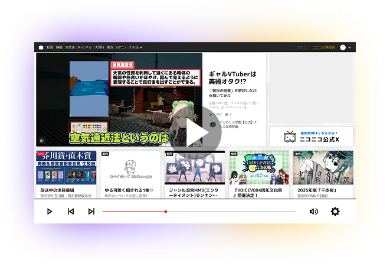
Task: Click the 動画 badge on 千本桜 card
Action: (x=298, y=154)
